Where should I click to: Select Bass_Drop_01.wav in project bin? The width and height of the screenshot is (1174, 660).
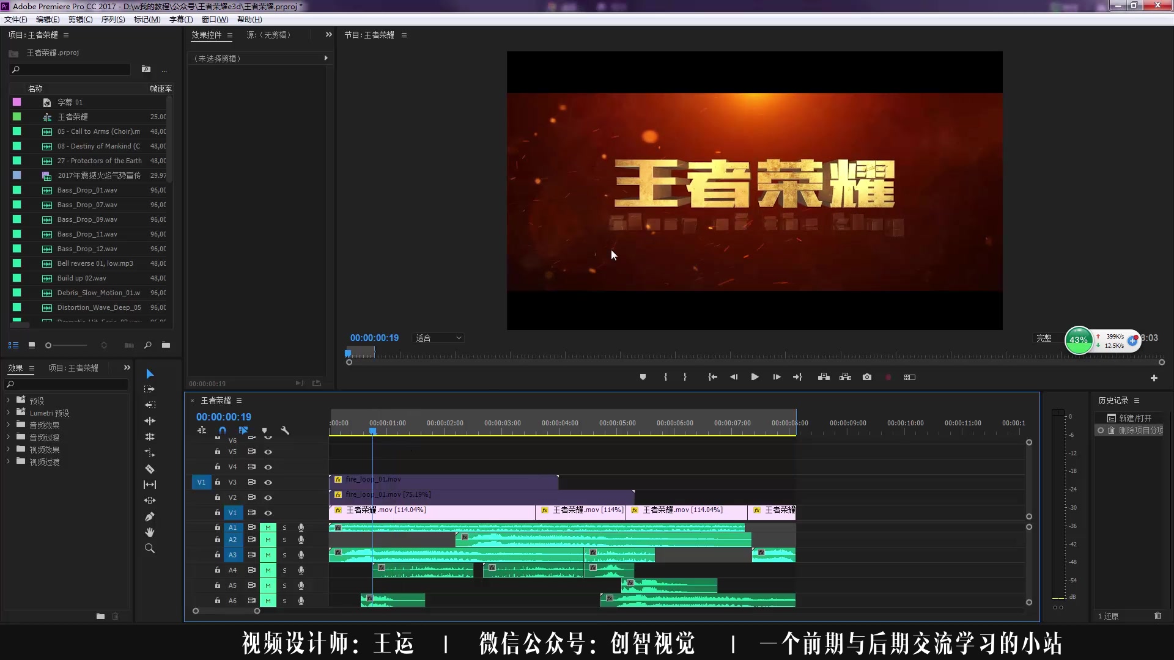pyautogui.click(x=87, y=190)
